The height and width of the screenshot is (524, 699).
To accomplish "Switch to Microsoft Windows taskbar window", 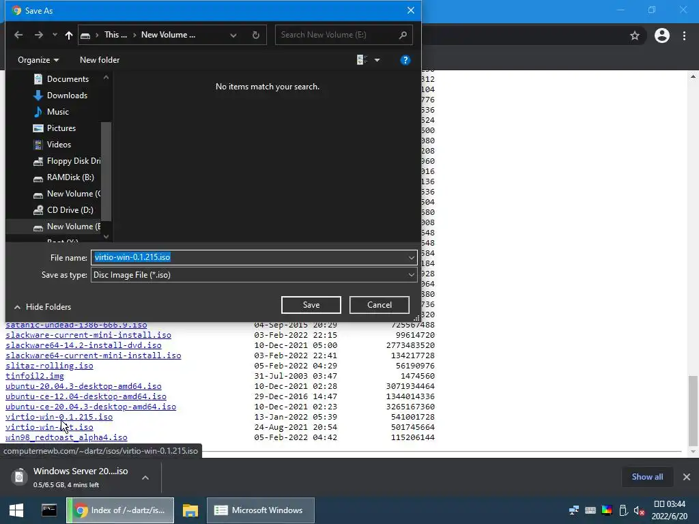I will 261,510.
